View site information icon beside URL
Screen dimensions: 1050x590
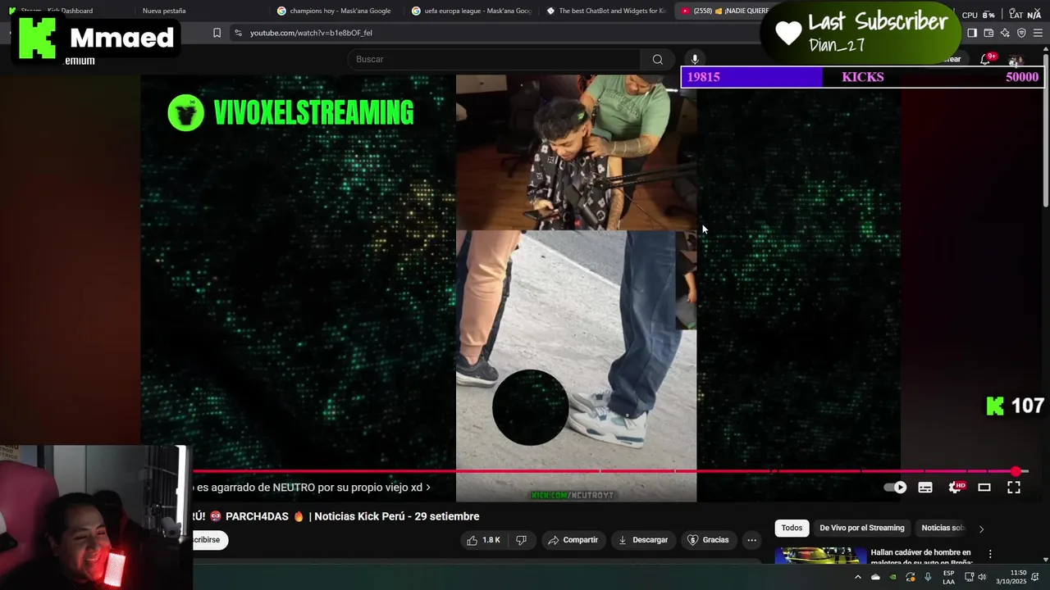click(x=238, y=33)
